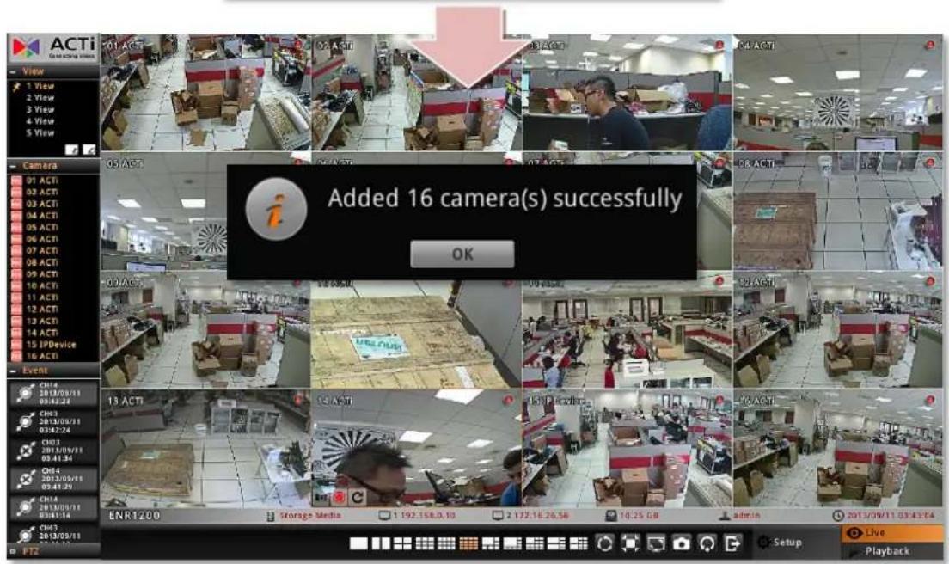The width and height of the screenshot is (949, 564).
Task: Select 03 ACTi in camera list
Action: (x=42, y=204)
